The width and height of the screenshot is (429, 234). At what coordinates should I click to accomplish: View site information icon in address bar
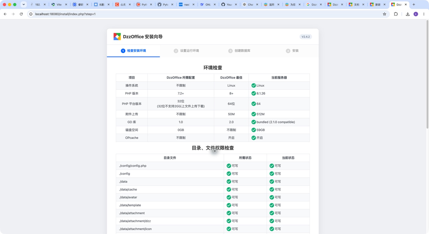(31, 14)
